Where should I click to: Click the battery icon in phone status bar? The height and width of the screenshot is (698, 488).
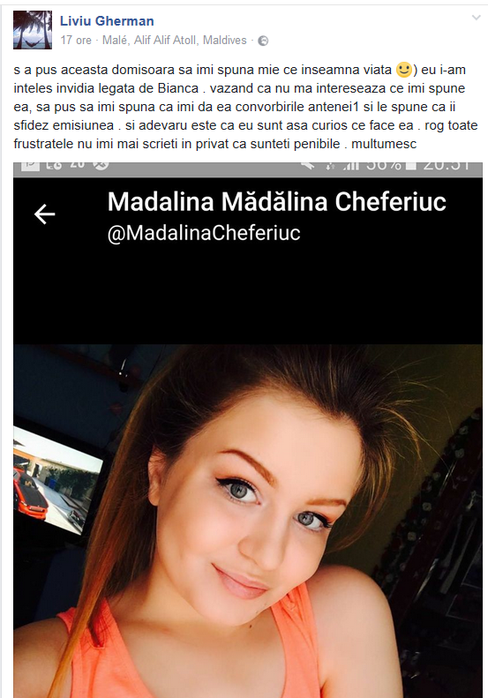tap(411, 166)
